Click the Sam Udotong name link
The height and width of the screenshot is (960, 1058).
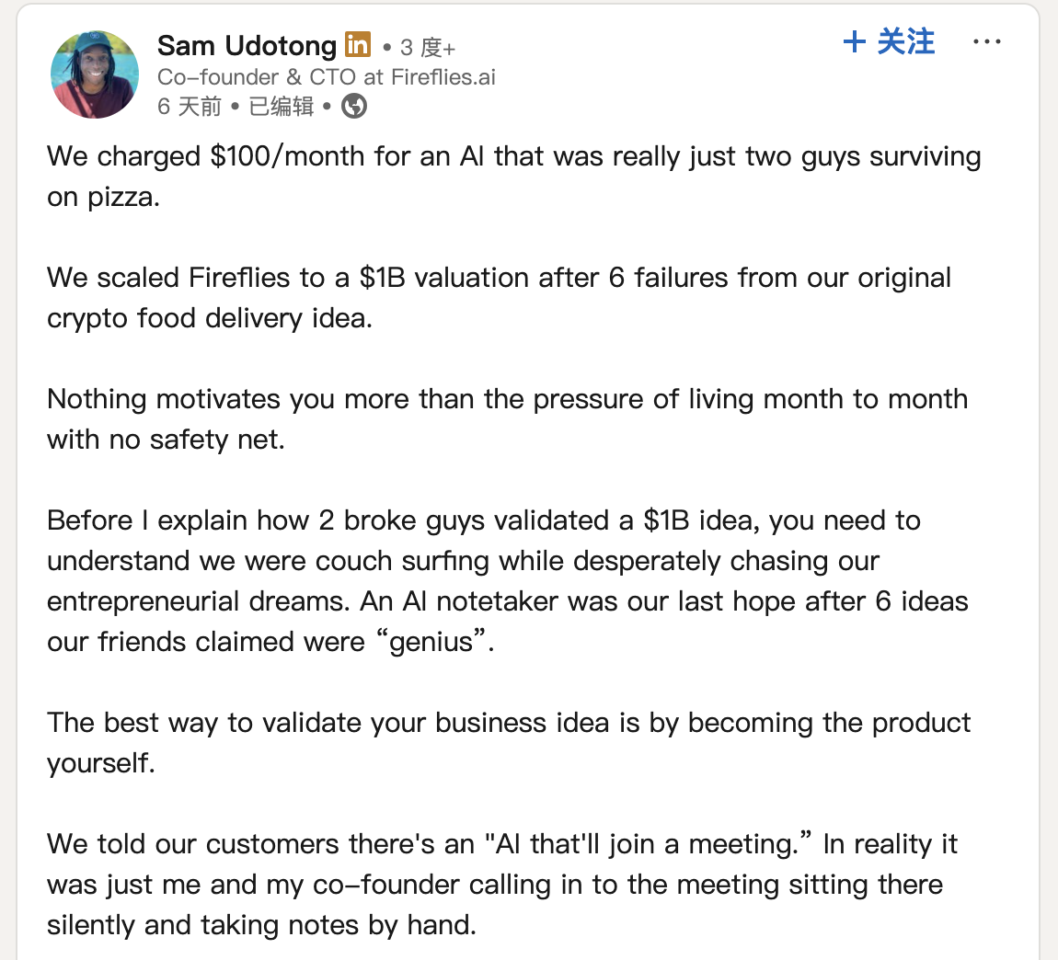click(x=247, y=45)
